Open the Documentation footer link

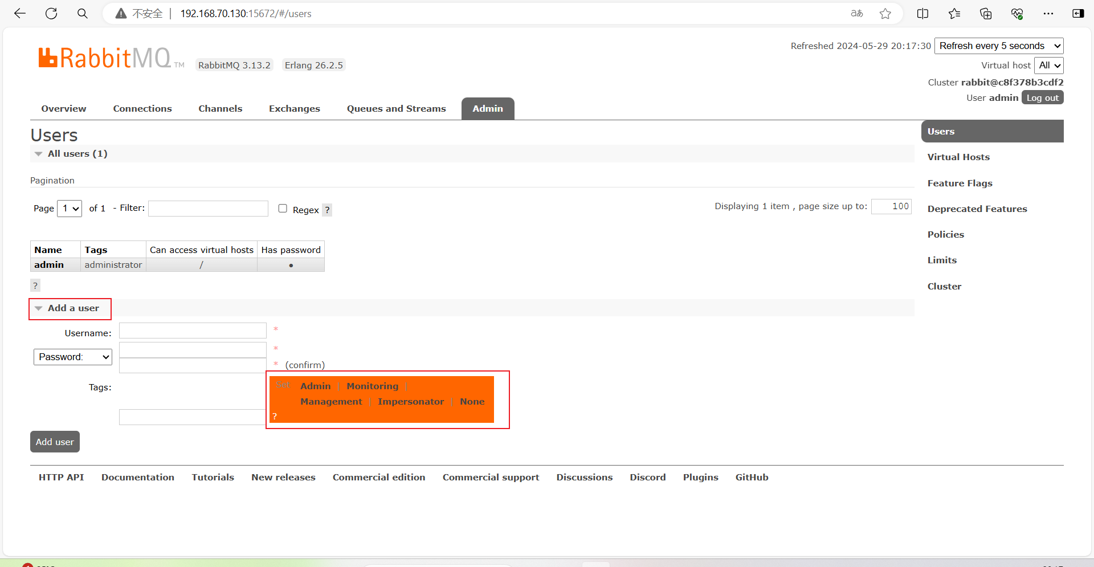pos(138,477)
